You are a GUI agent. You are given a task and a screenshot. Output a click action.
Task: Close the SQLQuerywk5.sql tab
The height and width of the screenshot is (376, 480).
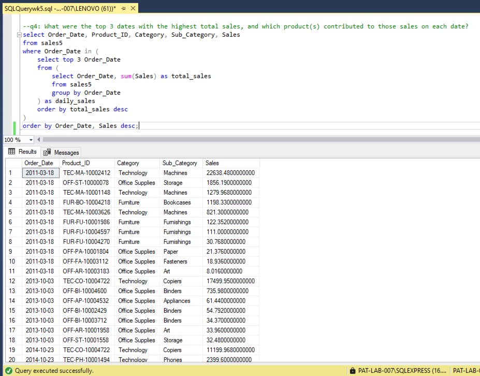[133, 8]
